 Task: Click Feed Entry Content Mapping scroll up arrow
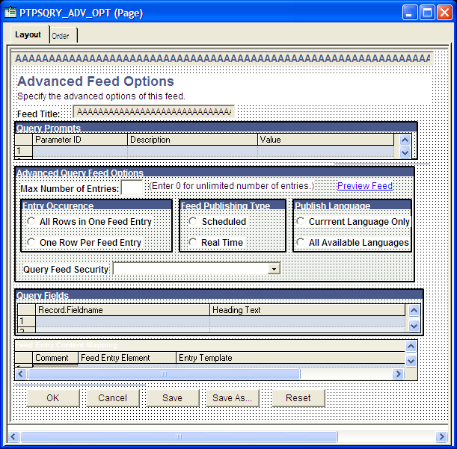pyautogui.click(x=411, y=346)
